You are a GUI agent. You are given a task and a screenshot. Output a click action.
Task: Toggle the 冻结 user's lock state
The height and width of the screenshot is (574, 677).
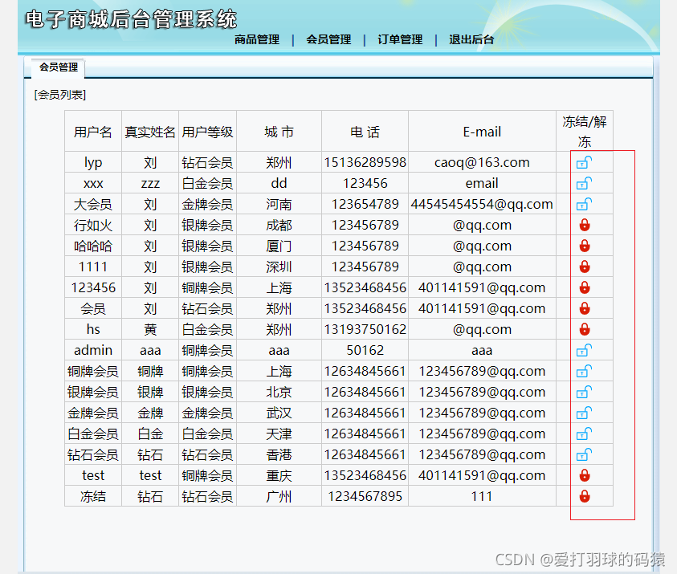coord(584,496)
